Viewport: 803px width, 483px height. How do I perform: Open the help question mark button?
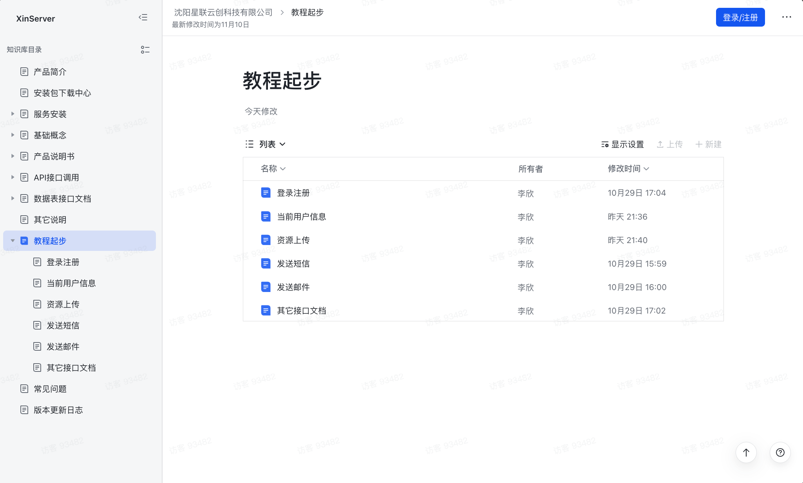779,452
